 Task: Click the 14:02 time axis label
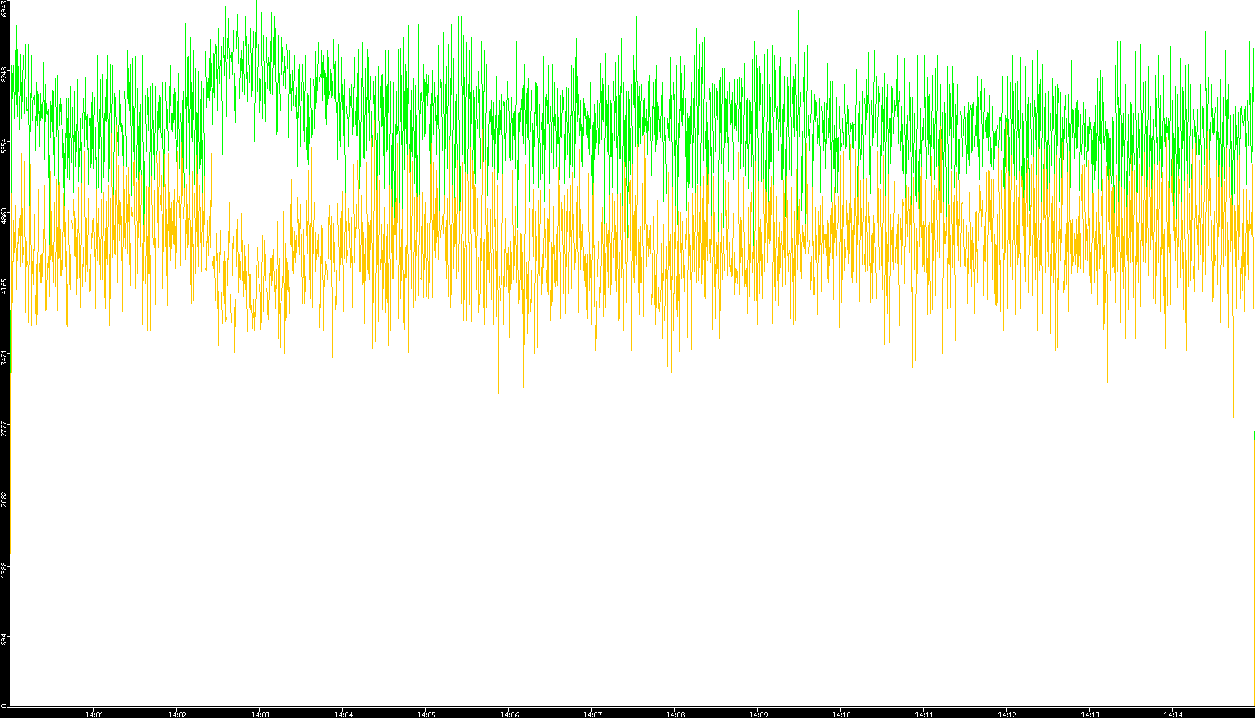click(x=177, y=715)
